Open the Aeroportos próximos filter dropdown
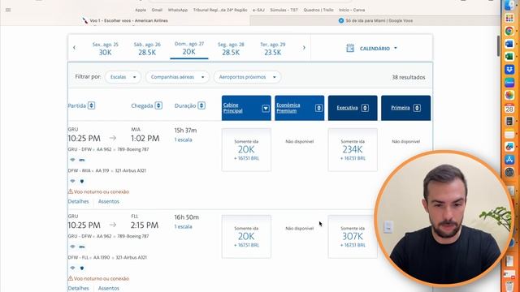The image size is (520, 292). coord(247,77)
